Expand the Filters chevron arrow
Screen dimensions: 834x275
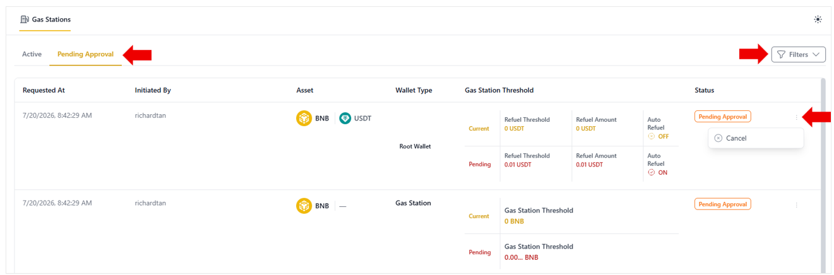click(x=816, y=54)
